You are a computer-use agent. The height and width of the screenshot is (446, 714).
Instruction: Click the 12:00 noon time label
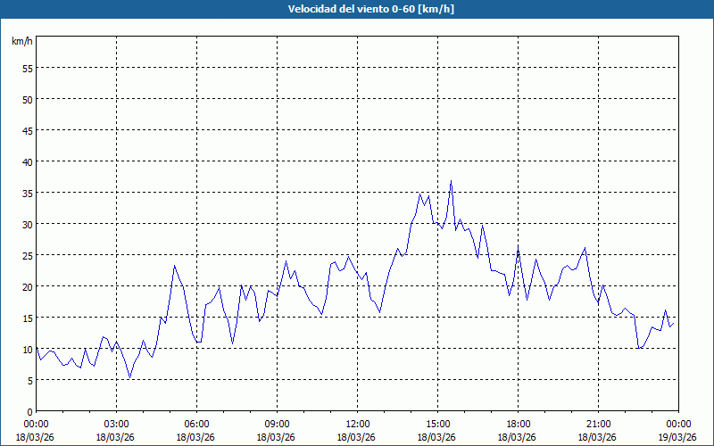(357, 424)
